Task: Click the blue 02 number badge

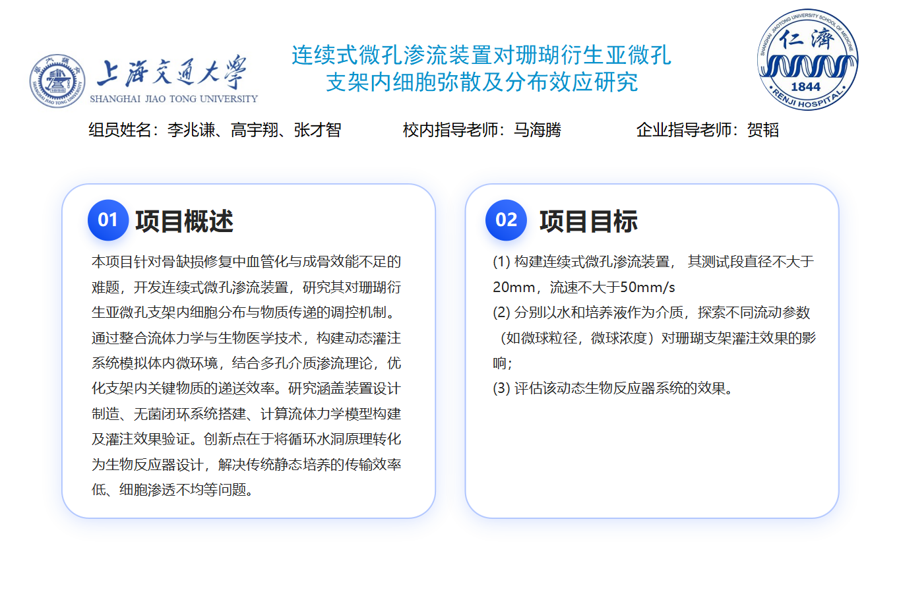Action: coord(506,220)
